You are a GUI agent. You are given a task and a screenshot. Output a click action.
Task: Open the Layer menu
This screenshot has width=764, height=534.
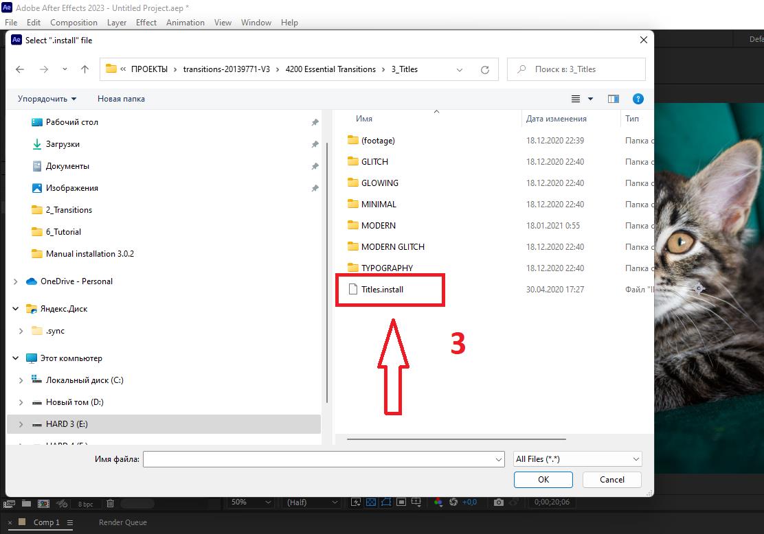tap(116, 23)
